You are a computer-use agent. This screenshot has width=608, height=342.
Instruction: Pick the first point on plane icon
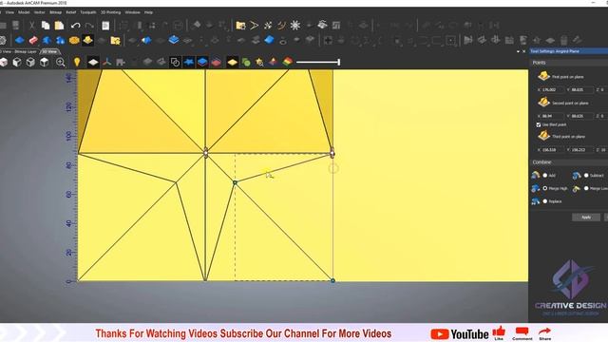[x=543, y=76]
